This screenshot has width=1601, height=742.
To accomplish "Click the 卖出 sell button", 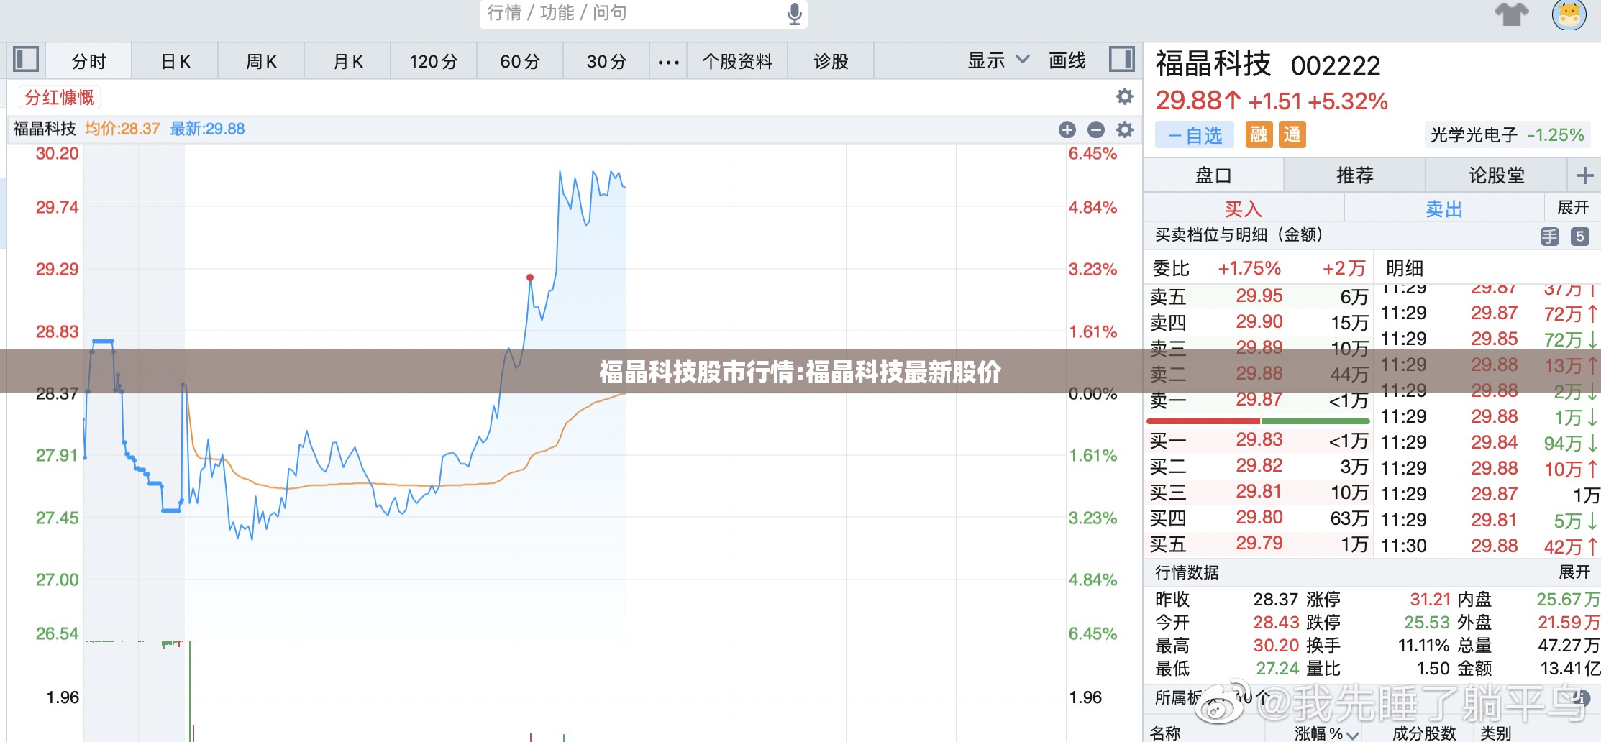I will (1444, 209).
